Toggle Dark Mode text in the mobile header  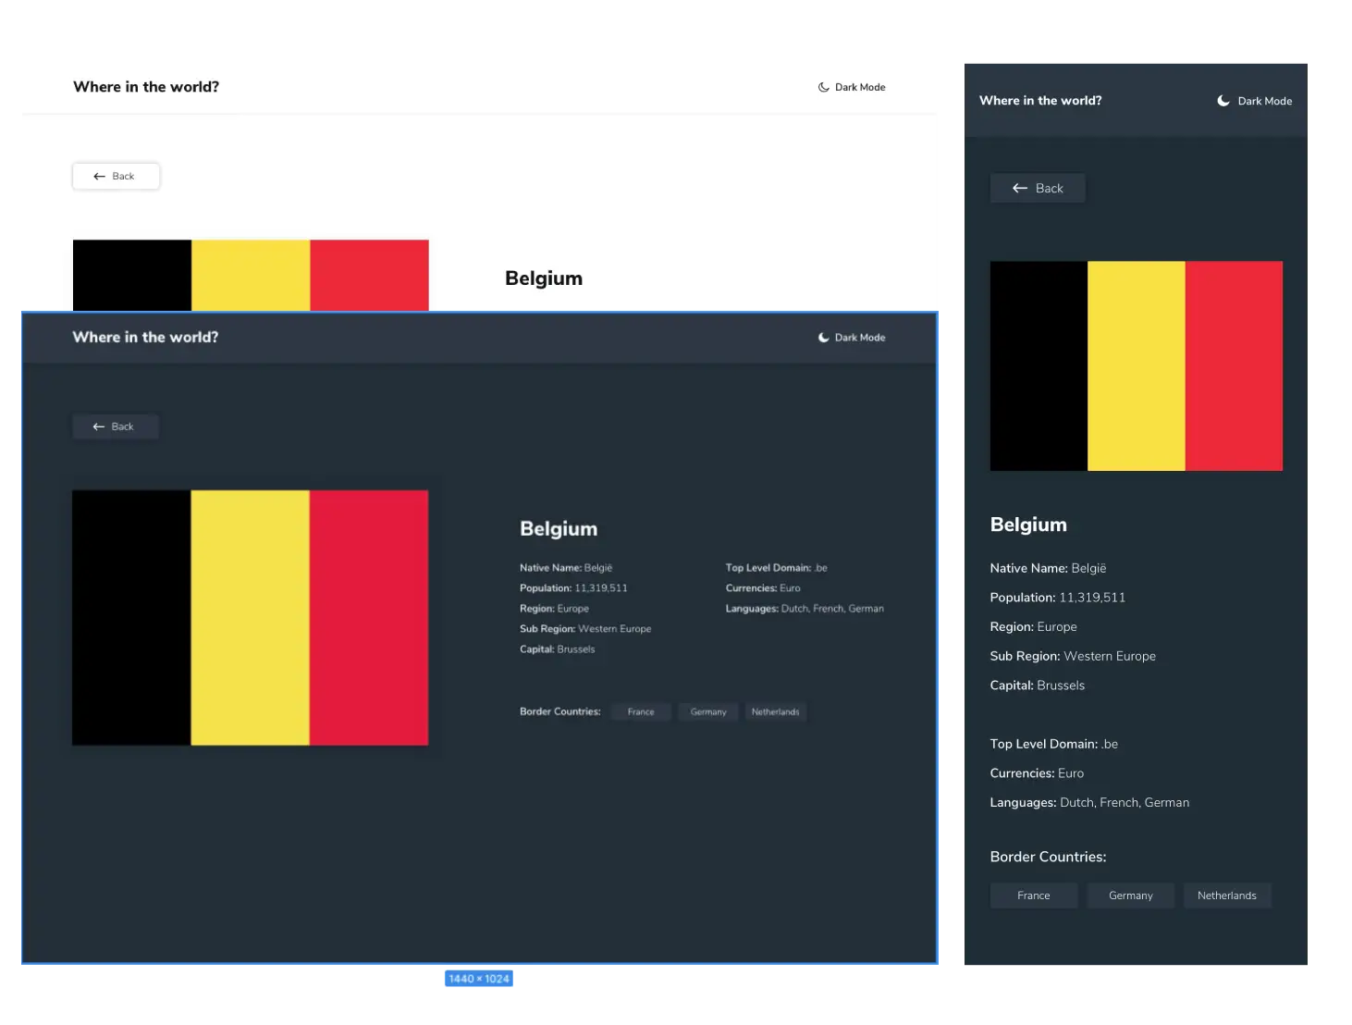coord(1264,101)
